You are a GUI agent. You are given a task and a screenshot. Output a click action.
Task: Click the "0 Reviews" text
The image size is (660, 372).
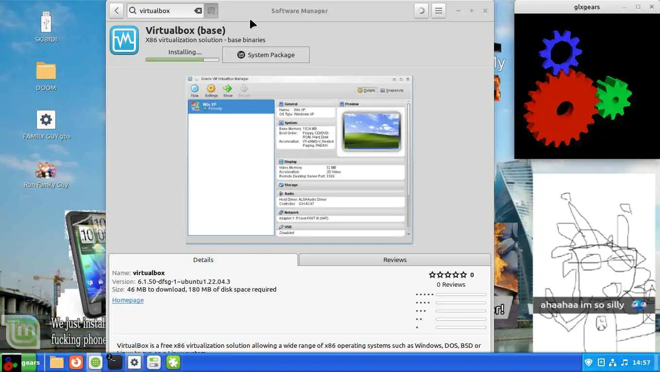tap(451, 284)
